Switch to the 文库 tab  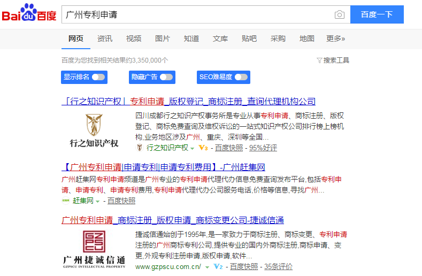coord(220,39)
